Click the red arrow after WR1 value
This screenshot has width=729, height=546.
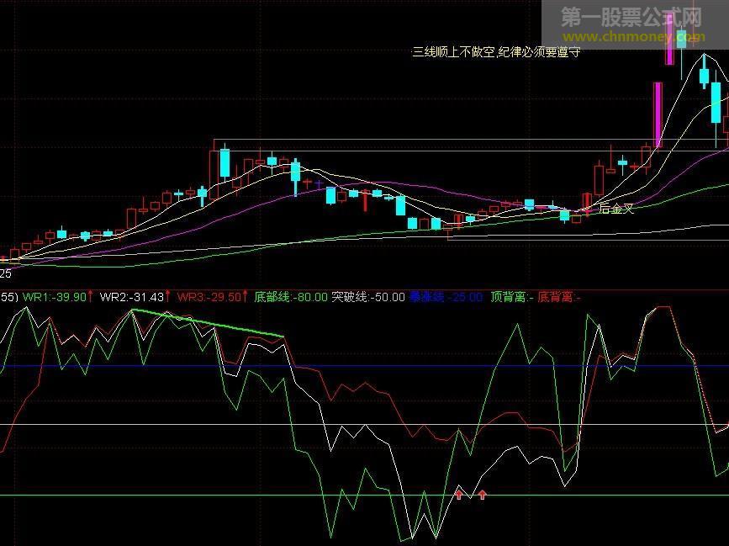[91, 296]
